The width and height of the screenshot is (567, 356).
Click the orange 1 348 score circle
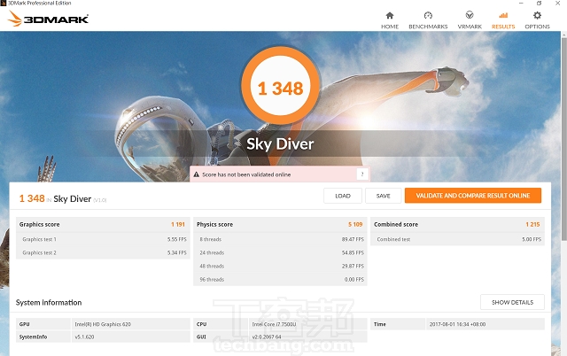click(x=281, y=86)
